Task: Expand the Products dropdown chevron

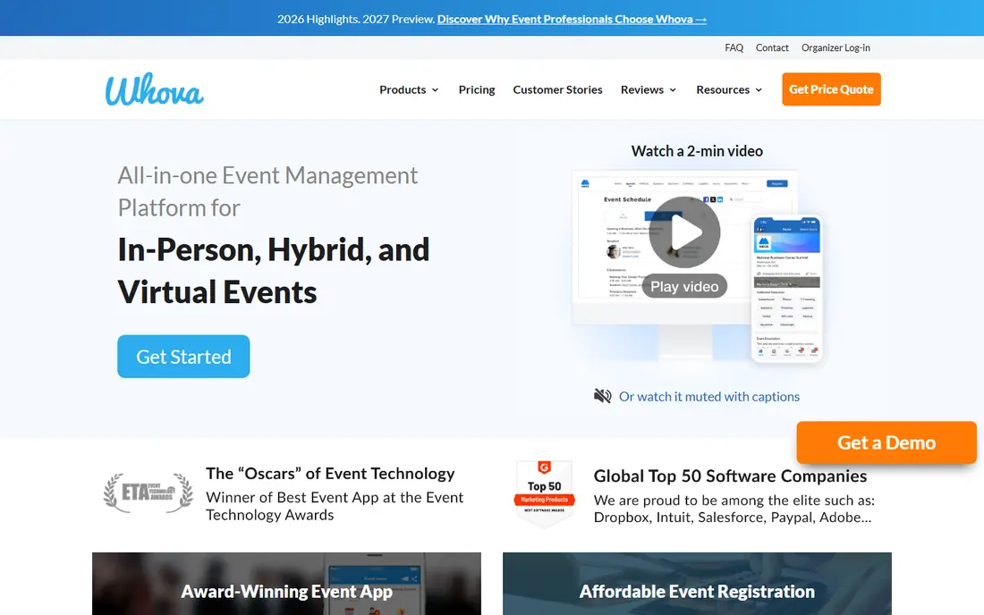Action: (x=435, y=90)
